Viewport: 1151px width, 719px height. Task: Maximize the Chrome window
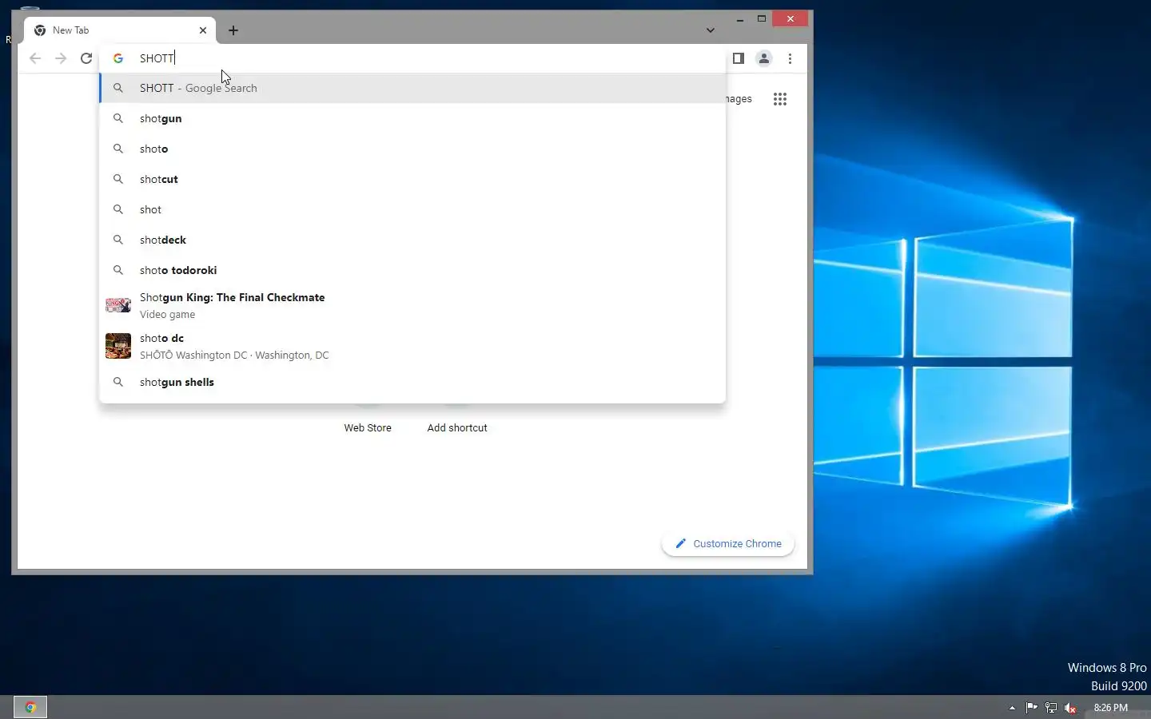pos(762,19)
